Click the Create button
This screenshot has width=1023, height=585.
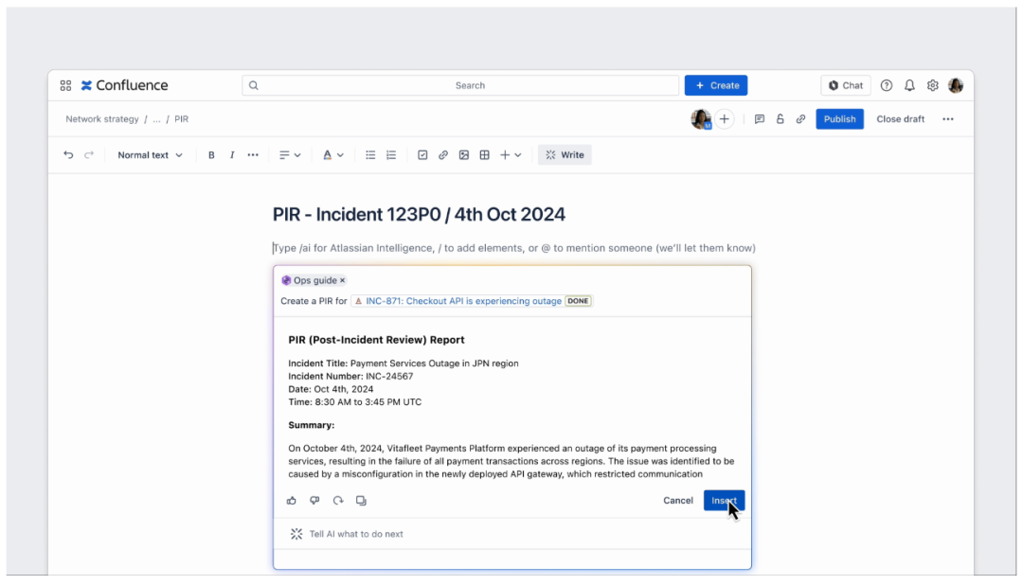click(x=716, y=85)
